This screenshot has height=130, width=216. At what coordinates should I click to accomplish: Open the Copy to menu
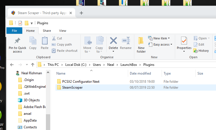(99, 45)
